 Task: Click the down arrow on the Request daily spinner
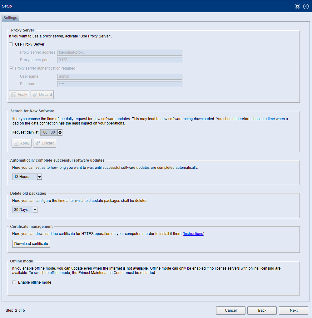[x=60, y=134]
